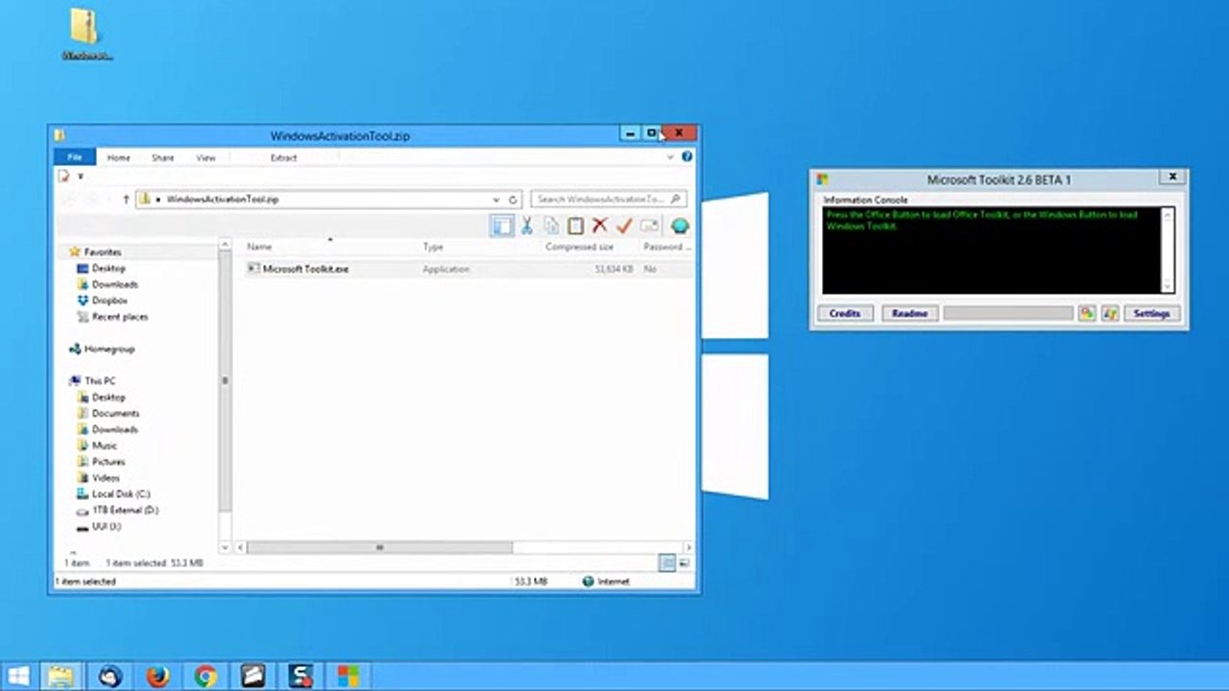Open Recent places in the navigation pane
Screen dimensions: 1229x691
pos(119,317)
